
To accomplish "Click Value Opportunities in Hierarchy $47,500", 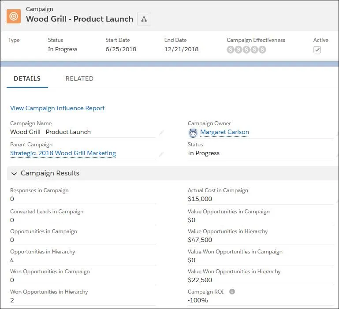I will [x=200, y=240].
